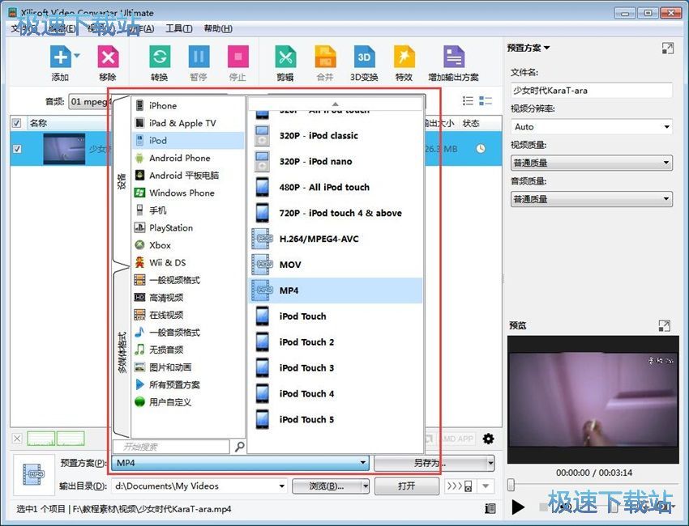
Task: Open the arrow next to 另存为 button
Action: click(x=490, y=463)
